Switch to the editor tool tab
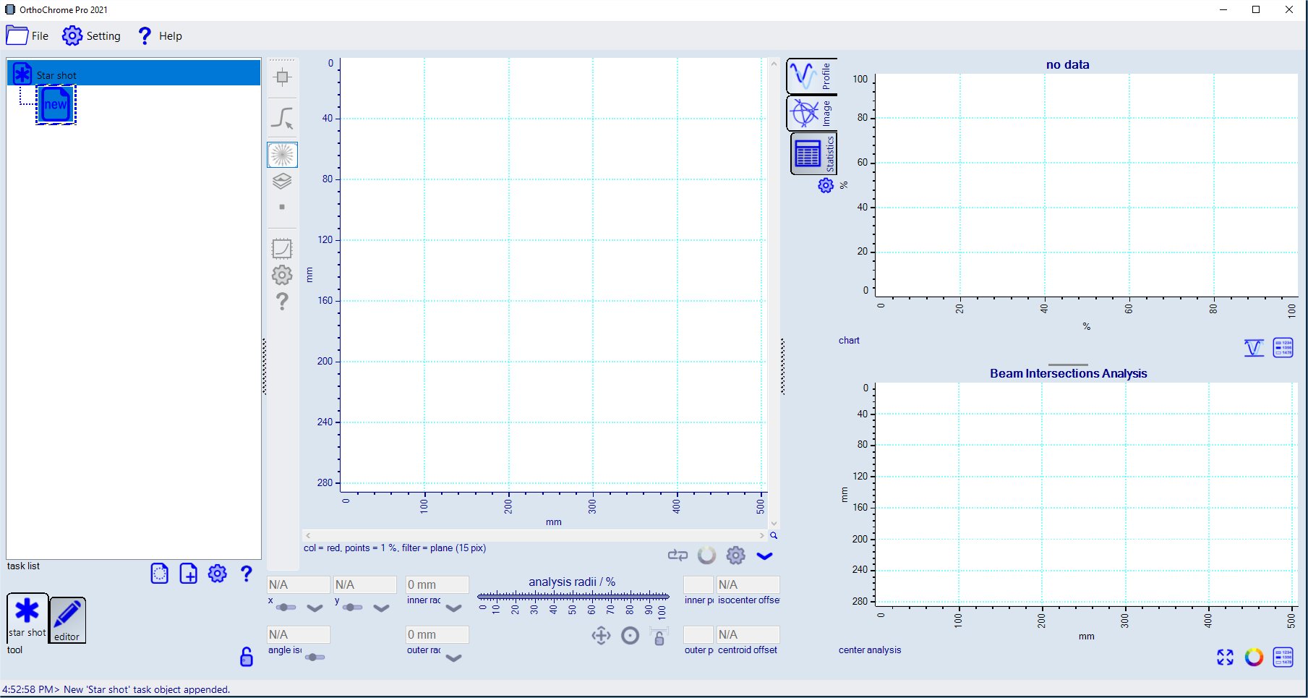The image size is (1308, 698). [x=67, y=620]
